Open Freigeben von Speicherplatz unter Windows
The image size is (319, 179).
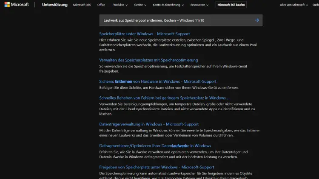click(x=157, y=167)
